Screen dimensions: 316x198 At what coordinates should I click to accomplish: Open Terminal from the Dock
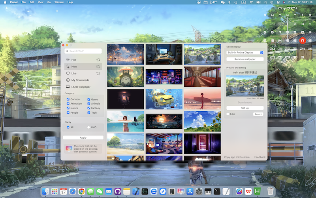[217, 191]
